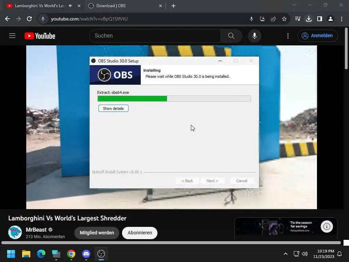Click the horizontal page scrollbar
The width and height of the screenshot is (349, 262).
click(x=171, y=243)
